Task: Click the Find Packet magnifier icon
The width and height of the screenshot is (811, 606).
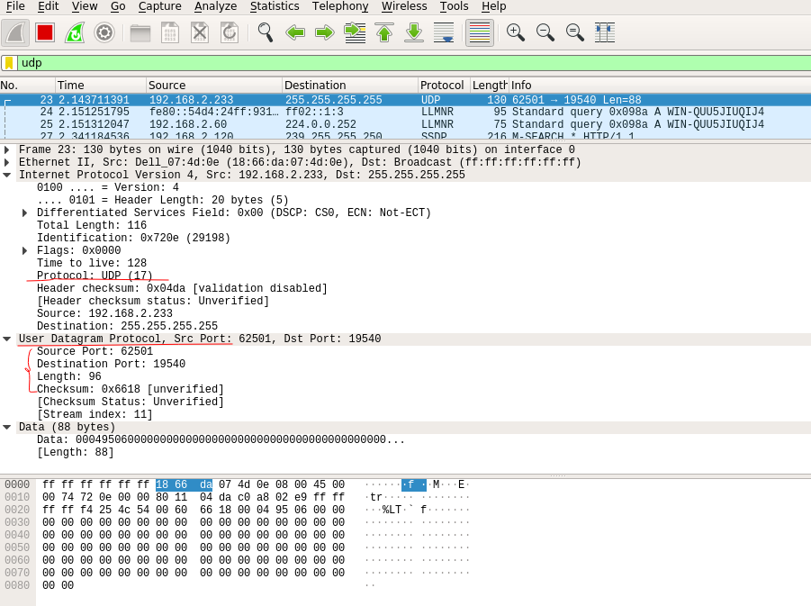Action: click(x=265, y=32)
